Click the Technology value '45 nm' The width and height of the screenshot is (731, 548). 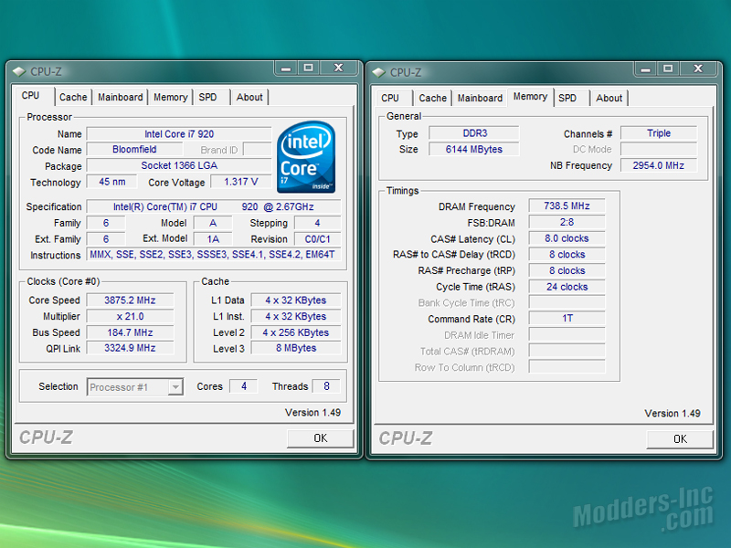[x=111, y=182]
